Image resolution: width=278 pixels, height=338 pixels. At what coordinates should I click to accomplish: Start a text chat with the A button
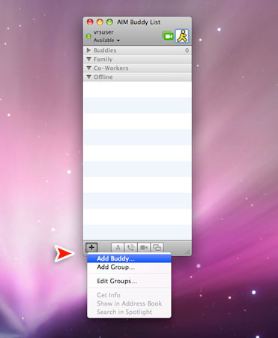(x=118, y=248)
